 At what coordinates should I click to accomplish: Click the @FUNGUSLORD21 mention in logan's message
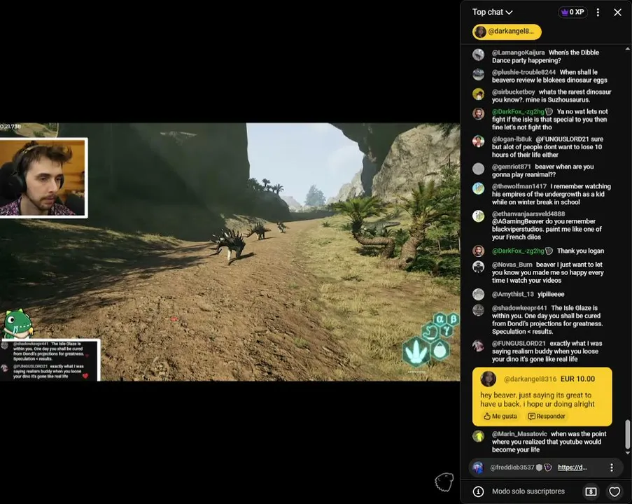[562, 139]
